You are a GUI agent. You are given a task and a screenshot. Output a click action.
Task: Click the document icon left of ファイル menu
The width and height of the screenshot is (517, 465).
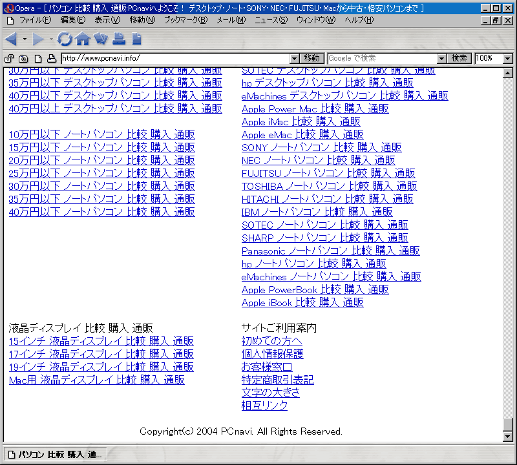coord(10,21)
